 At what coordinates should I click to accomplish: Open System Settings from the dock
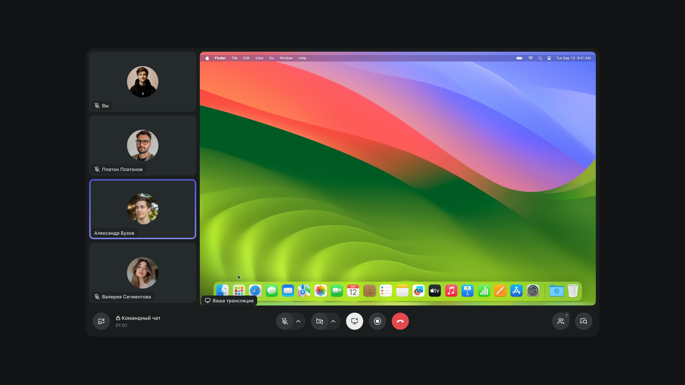533,291
